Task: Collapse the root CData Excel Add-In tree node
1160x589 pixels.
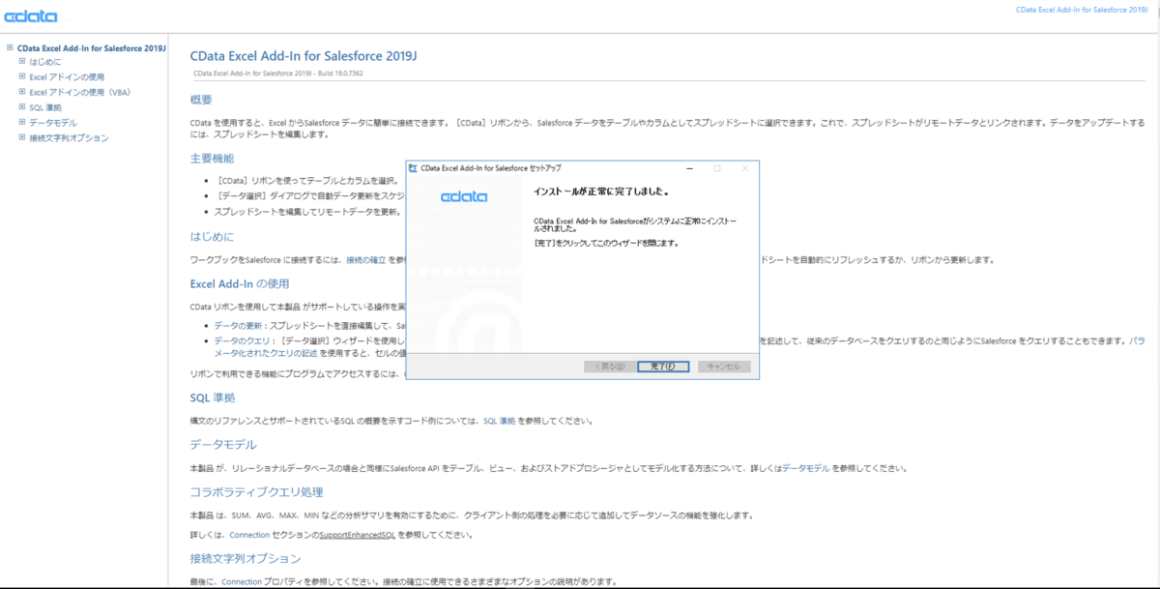Action: (10, 47)
